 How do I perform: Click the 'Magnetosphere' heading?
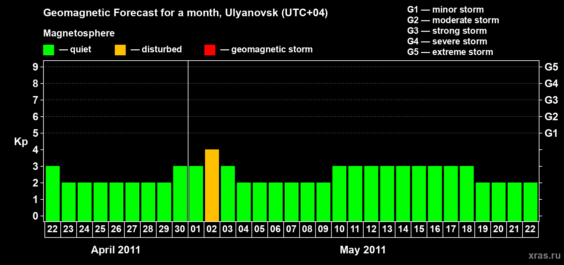click(x=79, y=33)
